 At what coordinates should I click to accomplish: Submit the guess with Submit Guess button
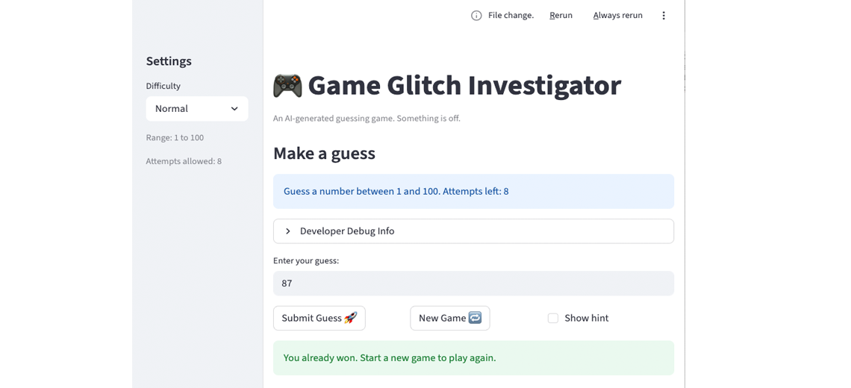(319, 318)
